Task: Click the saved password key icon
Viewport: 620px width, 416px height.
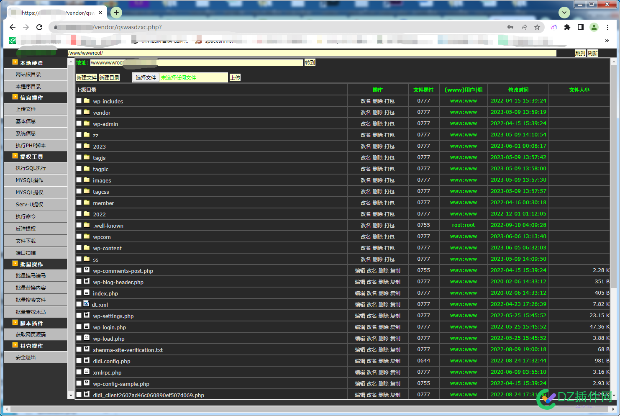Action: click(x=510, y=27)
